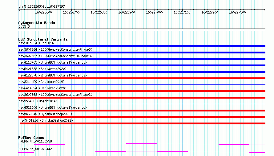274x156 pixels.
Task: Open variant nsv6414394 (Sedlazeck2020) label
Action: coord(42,88)
